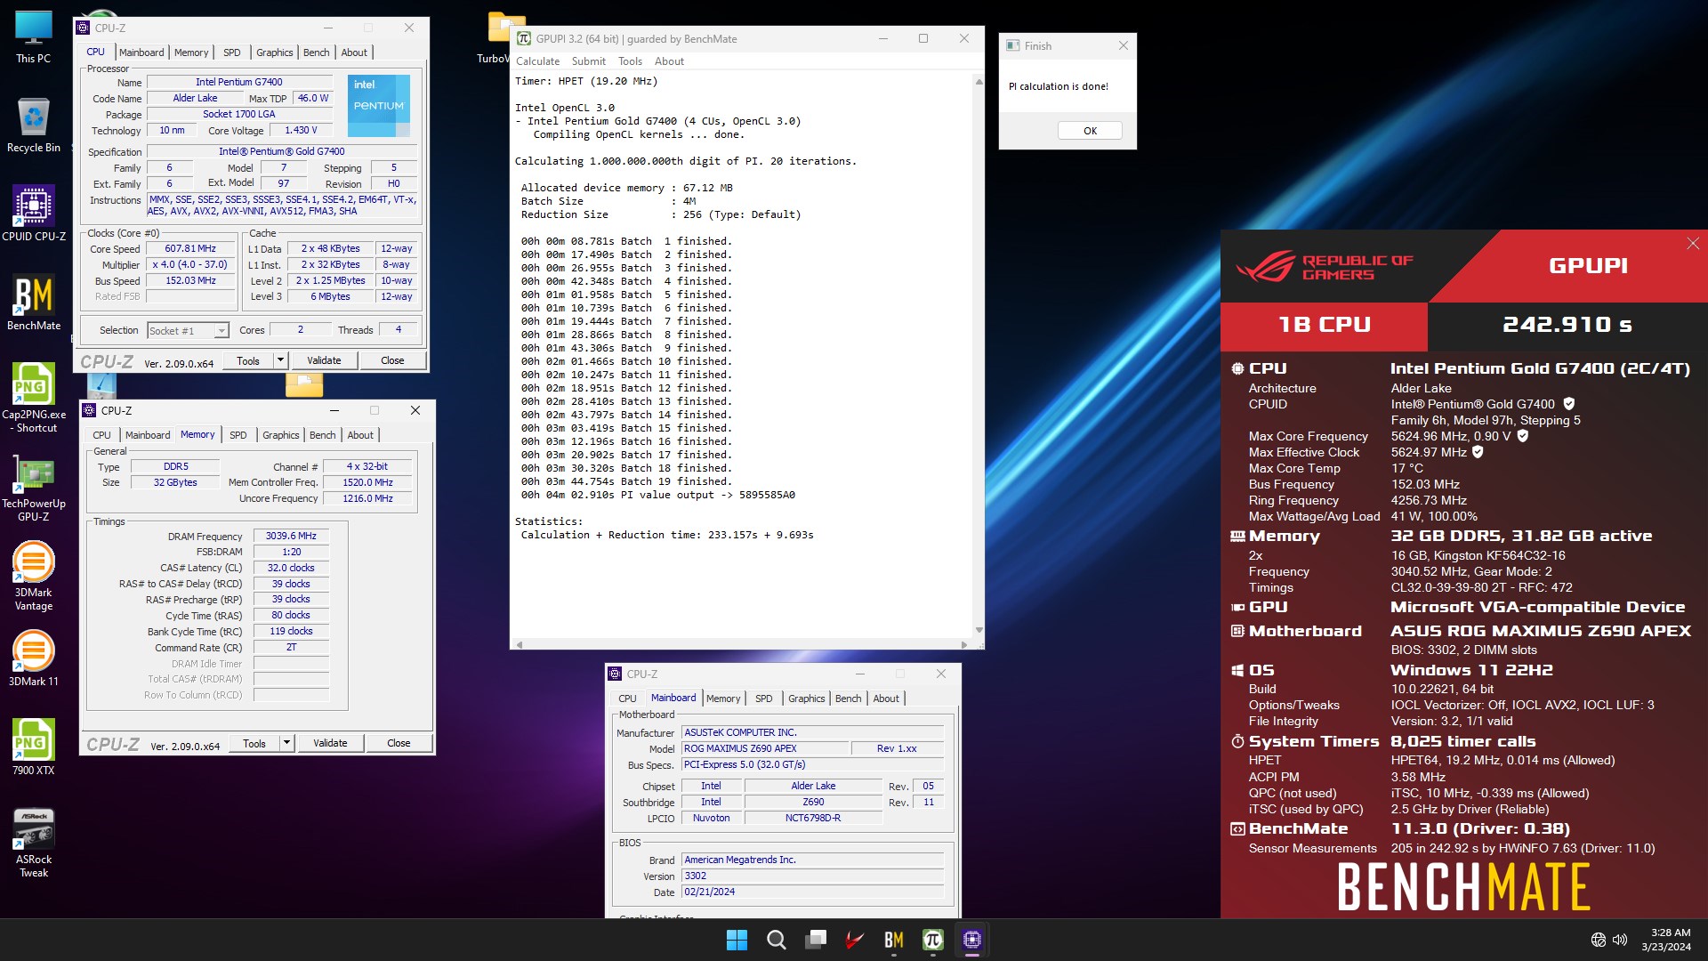This screenshot has width=1708, height=961.
Task: Open About menu in GPUPI
Action: pos(669,61)
